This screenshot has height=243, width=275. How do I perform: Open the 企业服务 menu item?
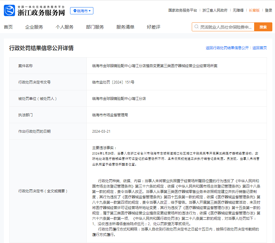(34, 27)
